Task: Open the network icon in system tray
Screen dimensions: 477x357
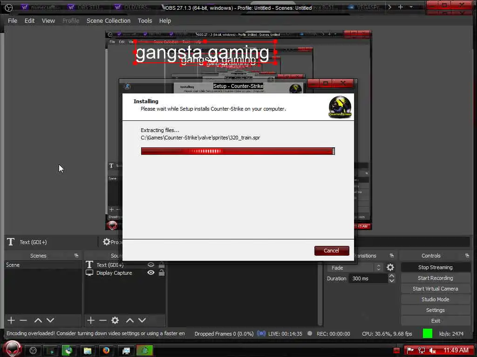Action: click(422, 350)
